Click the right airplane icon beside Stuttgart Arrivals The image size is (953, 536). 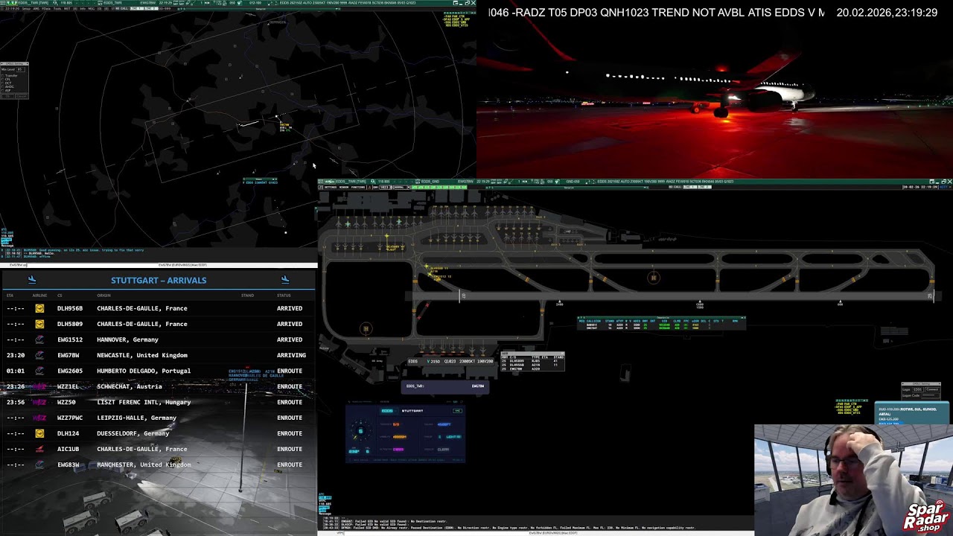[284, 280]
